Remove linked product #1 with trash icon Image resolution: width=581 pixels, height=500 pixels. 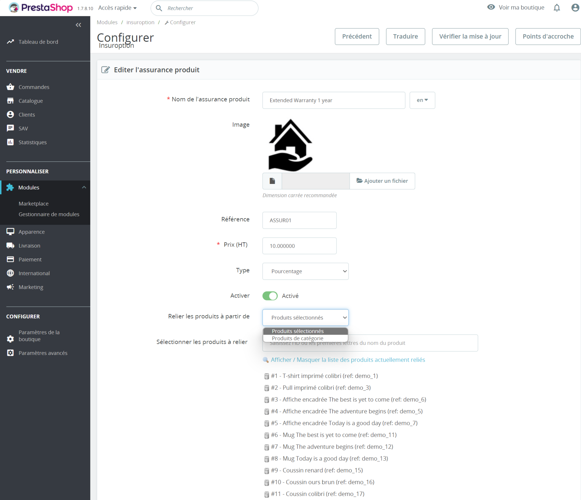(x=267, y=376)
